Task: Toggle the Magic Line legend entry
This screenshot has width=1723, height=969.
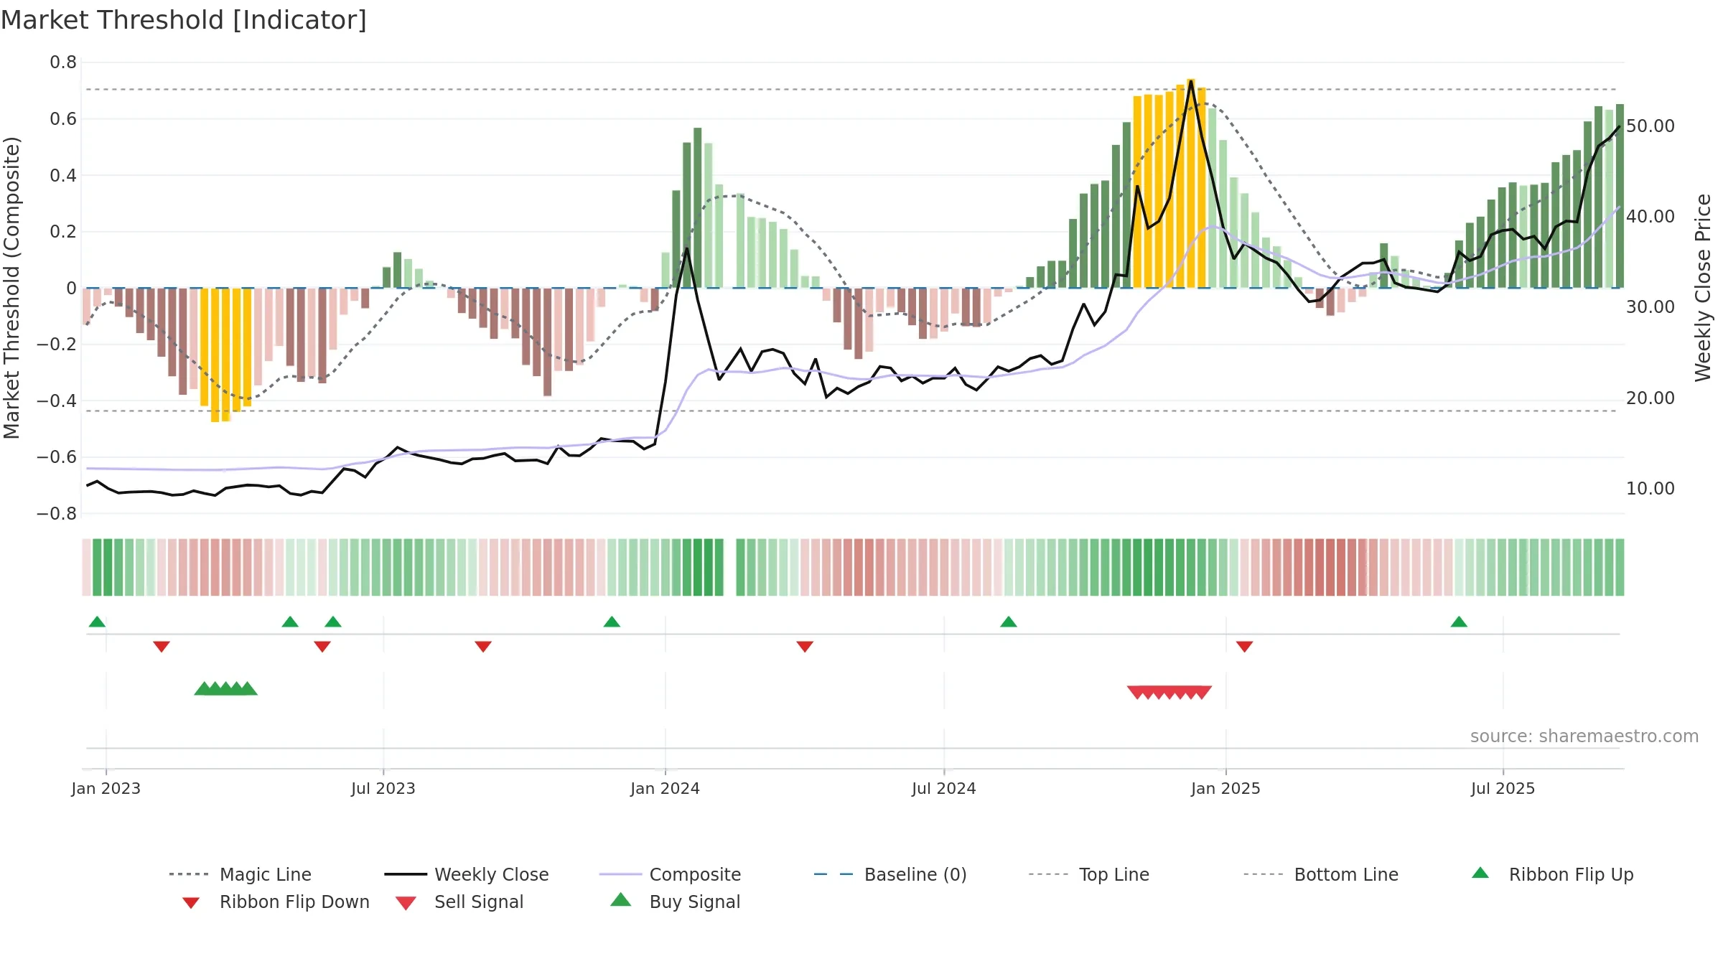Action: tap(241, 874)
